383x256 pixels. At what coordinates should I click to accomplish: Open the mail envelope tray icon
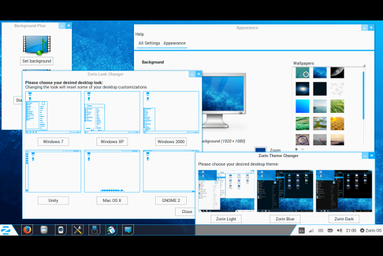coord(321,230)
